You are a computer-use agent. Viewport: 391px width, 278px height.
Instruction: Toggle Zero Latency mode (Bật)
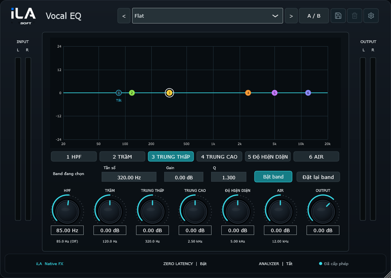click(x=185, y=264)
